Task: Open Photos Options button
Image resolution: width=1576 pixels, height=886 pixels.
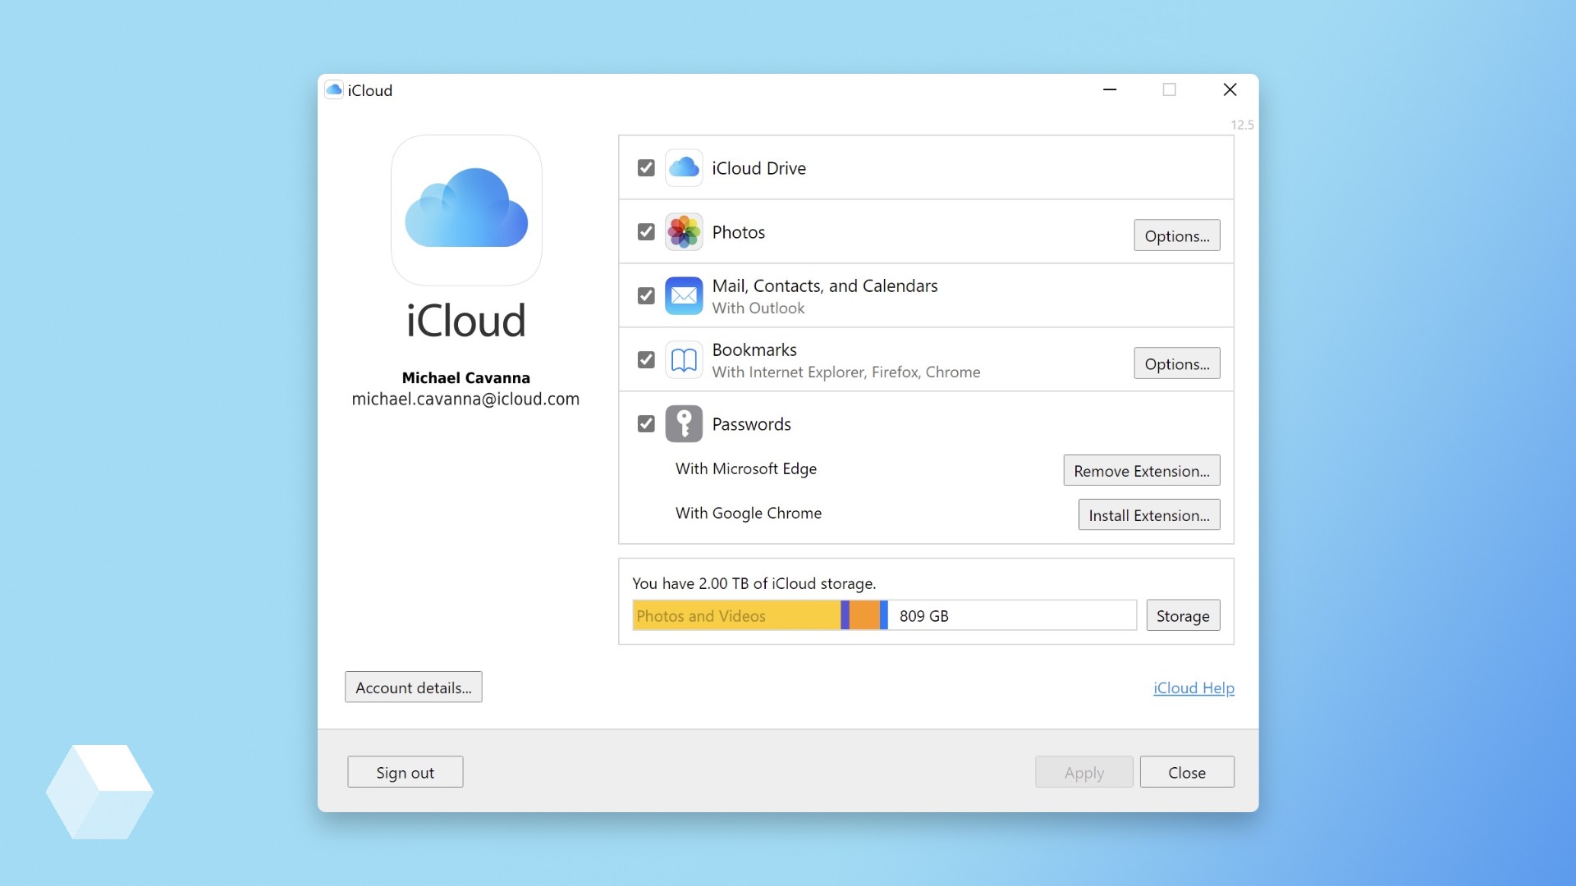Action: tap(1177, 235)
